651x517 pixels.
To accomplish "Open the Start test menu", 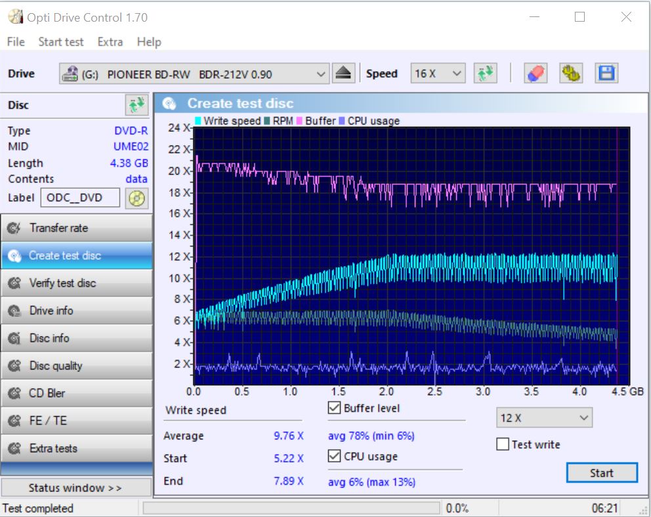I will point(60,42).
